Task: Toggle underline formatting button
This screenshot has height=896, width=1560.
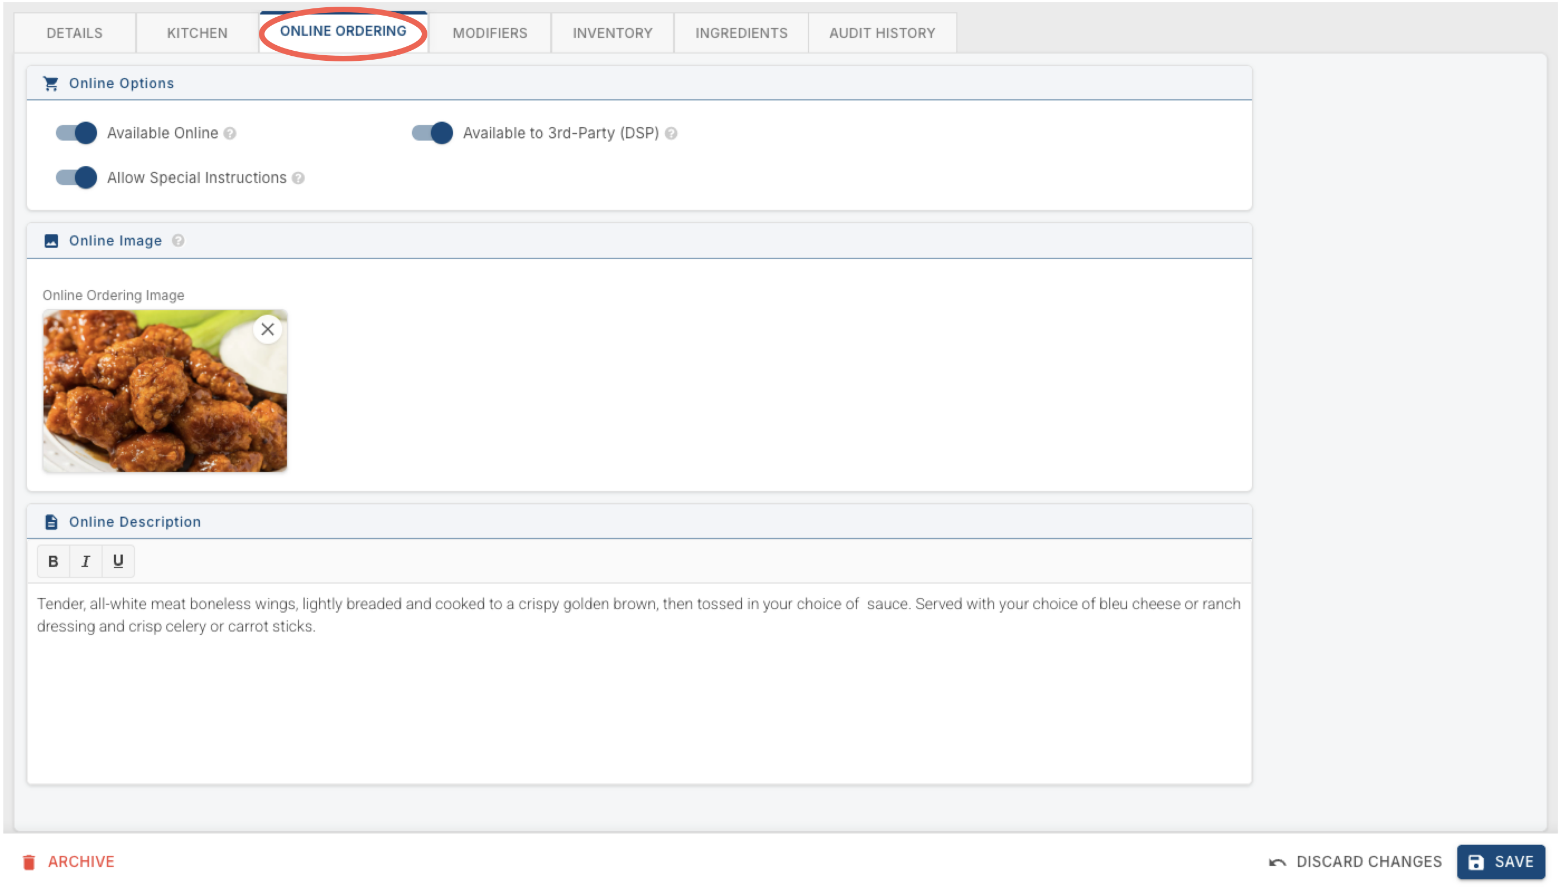Action: [x=118, y=561]
